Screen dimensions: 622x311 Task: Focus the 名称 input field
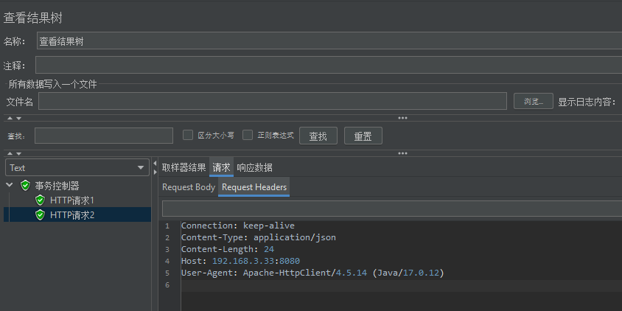[x=329, y=41]
